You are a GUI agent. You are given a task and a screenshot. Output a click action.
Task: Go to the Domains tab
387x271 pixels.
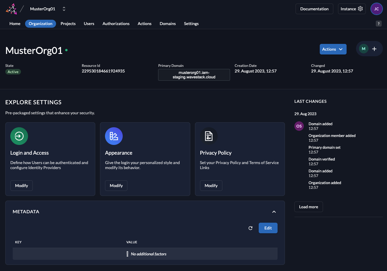click(168, 24)
